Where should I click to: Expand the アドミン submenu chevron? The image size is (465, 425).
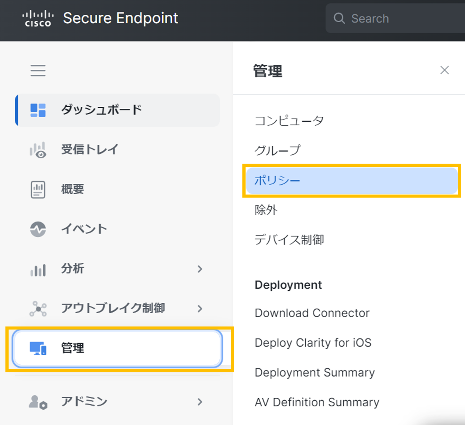click(200, 402)
